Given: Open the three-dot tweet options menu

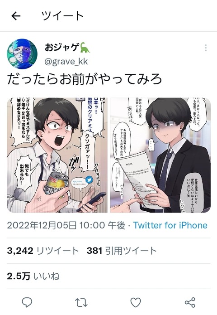Looking at the screenshot, I should (x=206, y=48).
